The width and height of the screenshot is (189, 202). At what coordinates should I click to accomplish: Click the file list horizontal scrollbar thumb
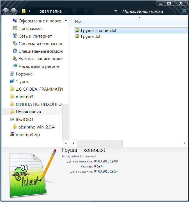(x=100, y=143)
